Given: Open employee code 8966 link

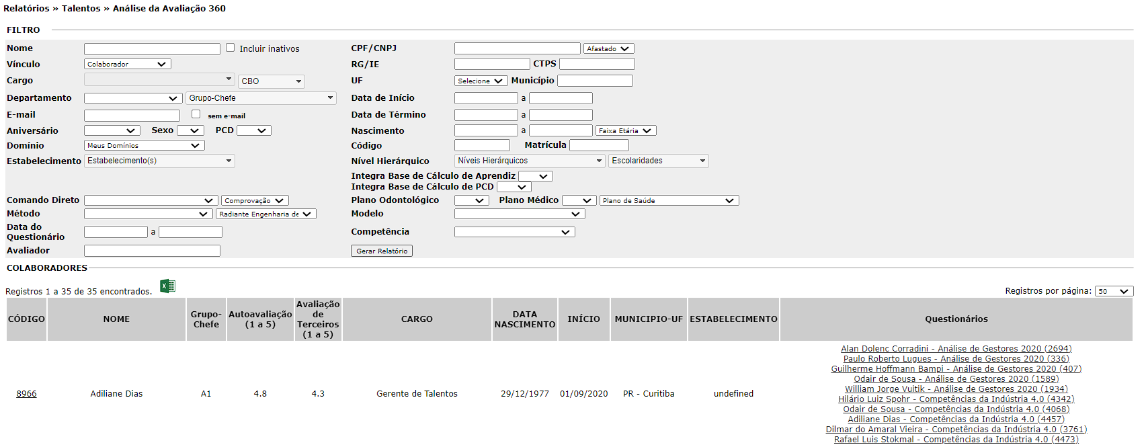Looking at the screenshot, I should click(x=27, y=394).
